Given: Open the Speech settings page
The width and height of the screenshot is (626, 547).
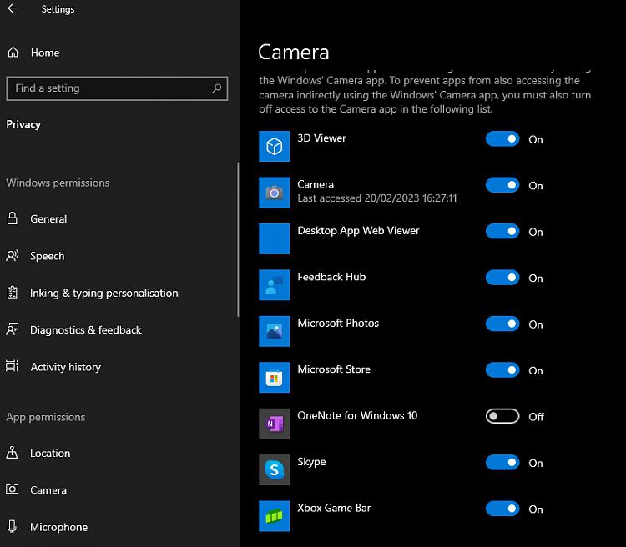Looking at the screenshot, I should [x=47, y=256].
